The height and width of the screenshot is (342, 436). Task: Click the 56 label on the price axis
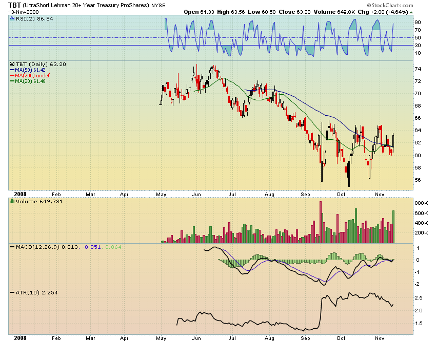tap(418, 180)
